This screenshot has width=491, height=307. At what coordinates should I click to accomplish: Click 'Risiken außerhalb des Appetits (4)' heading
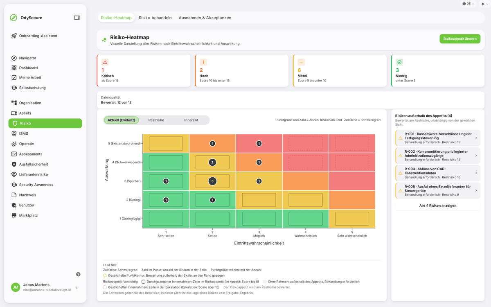pyautogui.click(x=423, y=116)
